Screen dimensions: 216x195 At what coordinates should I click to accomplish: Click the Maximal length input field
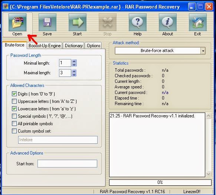point(65,73)
